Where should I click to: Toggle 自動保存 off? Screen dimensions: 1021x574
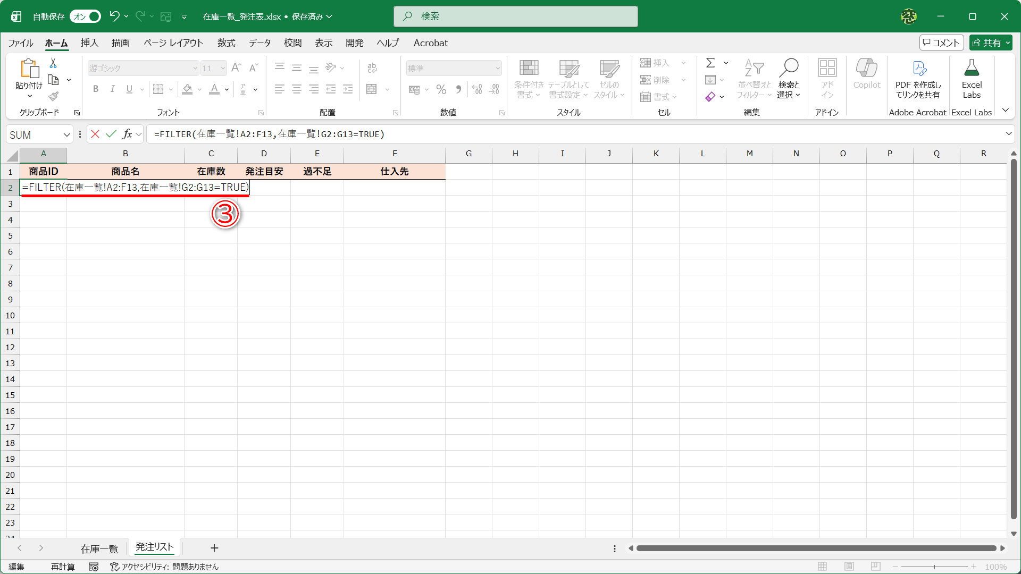click(85, 16)
